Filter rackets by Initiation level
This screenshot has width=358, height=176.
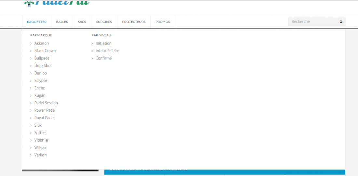[x=103, y=43]
